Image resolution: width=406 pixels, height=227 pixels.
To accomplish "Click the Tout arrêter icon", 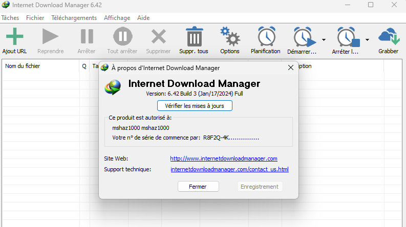I will click(x=123, y=36).
